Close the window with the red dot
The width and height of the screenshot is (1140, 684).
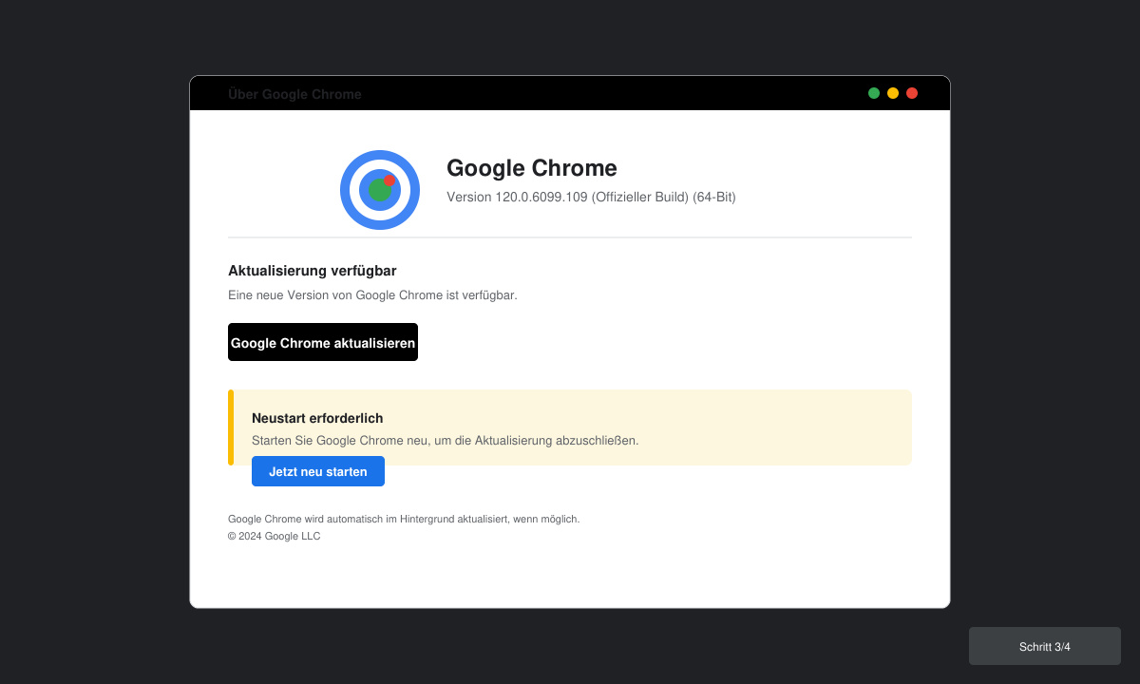point(912,93)
